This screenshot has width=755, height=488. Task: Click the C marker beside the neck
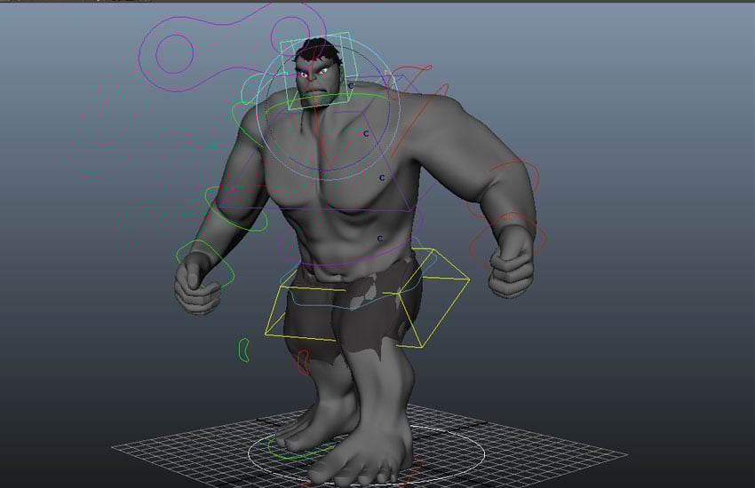[x=351, y=86]
